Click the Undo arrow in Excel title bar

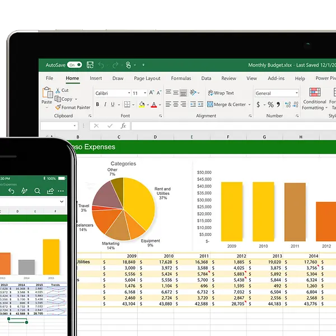(x=101, y=65)
